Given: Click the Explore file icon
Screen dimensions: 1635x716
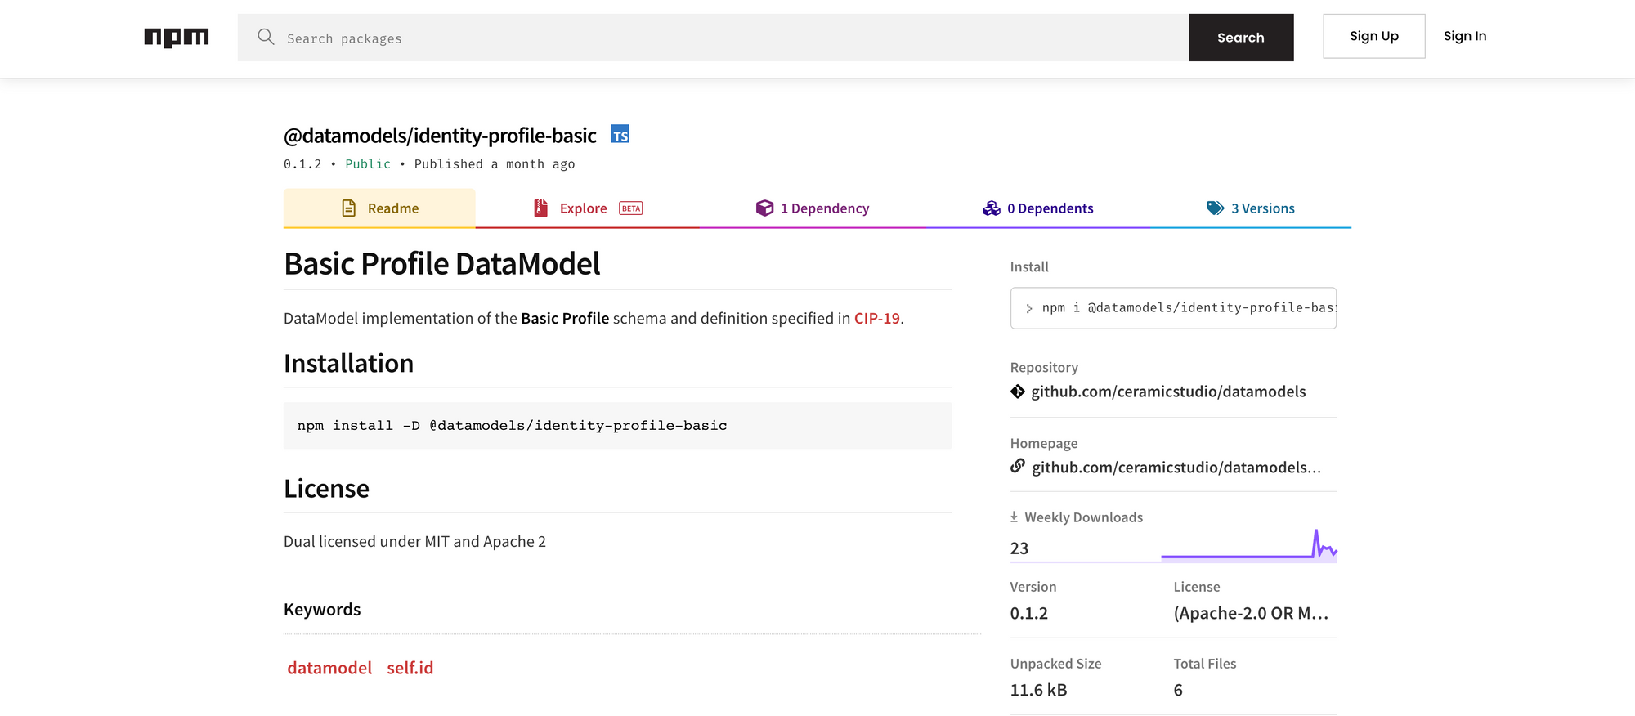Looking at the screenshot, I should click(540, 208).
